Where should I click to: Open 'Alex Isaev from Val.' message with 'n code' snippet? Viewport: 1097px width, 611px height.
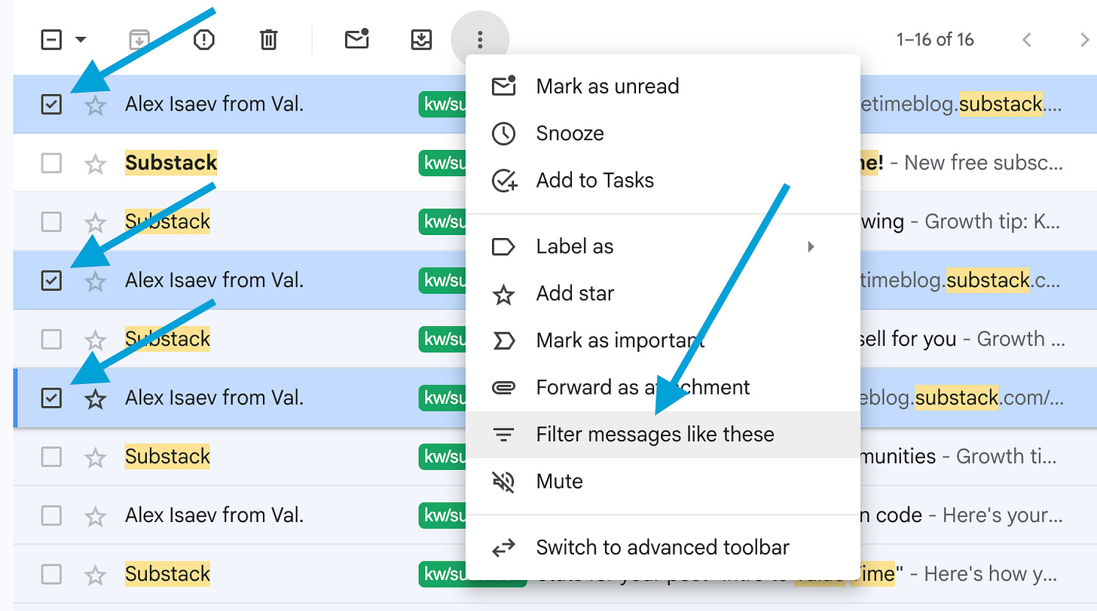click(214, 515)
